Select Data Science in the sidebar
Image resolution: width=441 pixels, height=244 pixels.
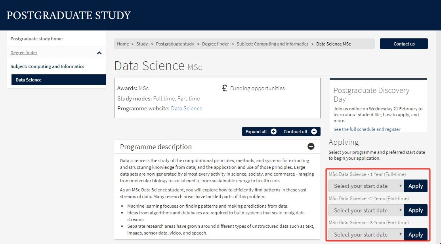click(29, 80)
